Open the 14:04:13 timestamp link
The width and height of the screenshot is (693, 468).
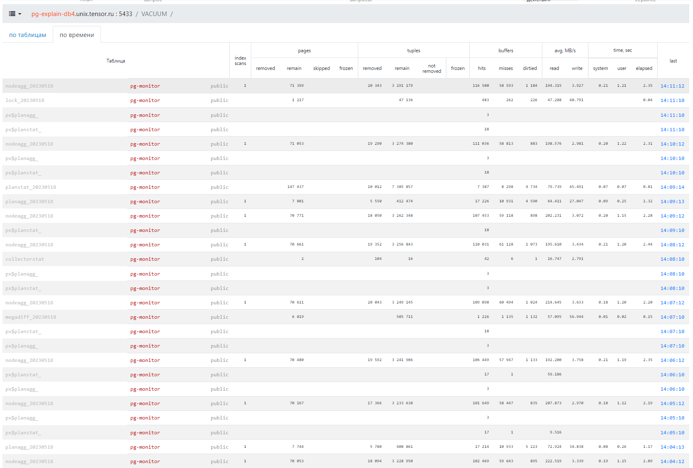(x=672, y=447)
